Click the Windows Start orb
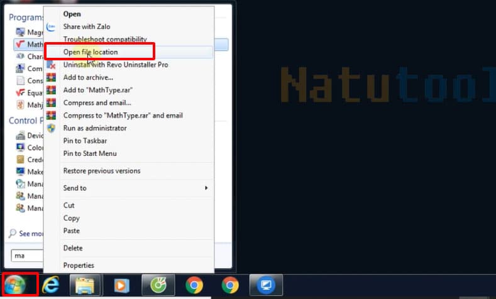Screen dimensions: 496x299 pos(15,285)
